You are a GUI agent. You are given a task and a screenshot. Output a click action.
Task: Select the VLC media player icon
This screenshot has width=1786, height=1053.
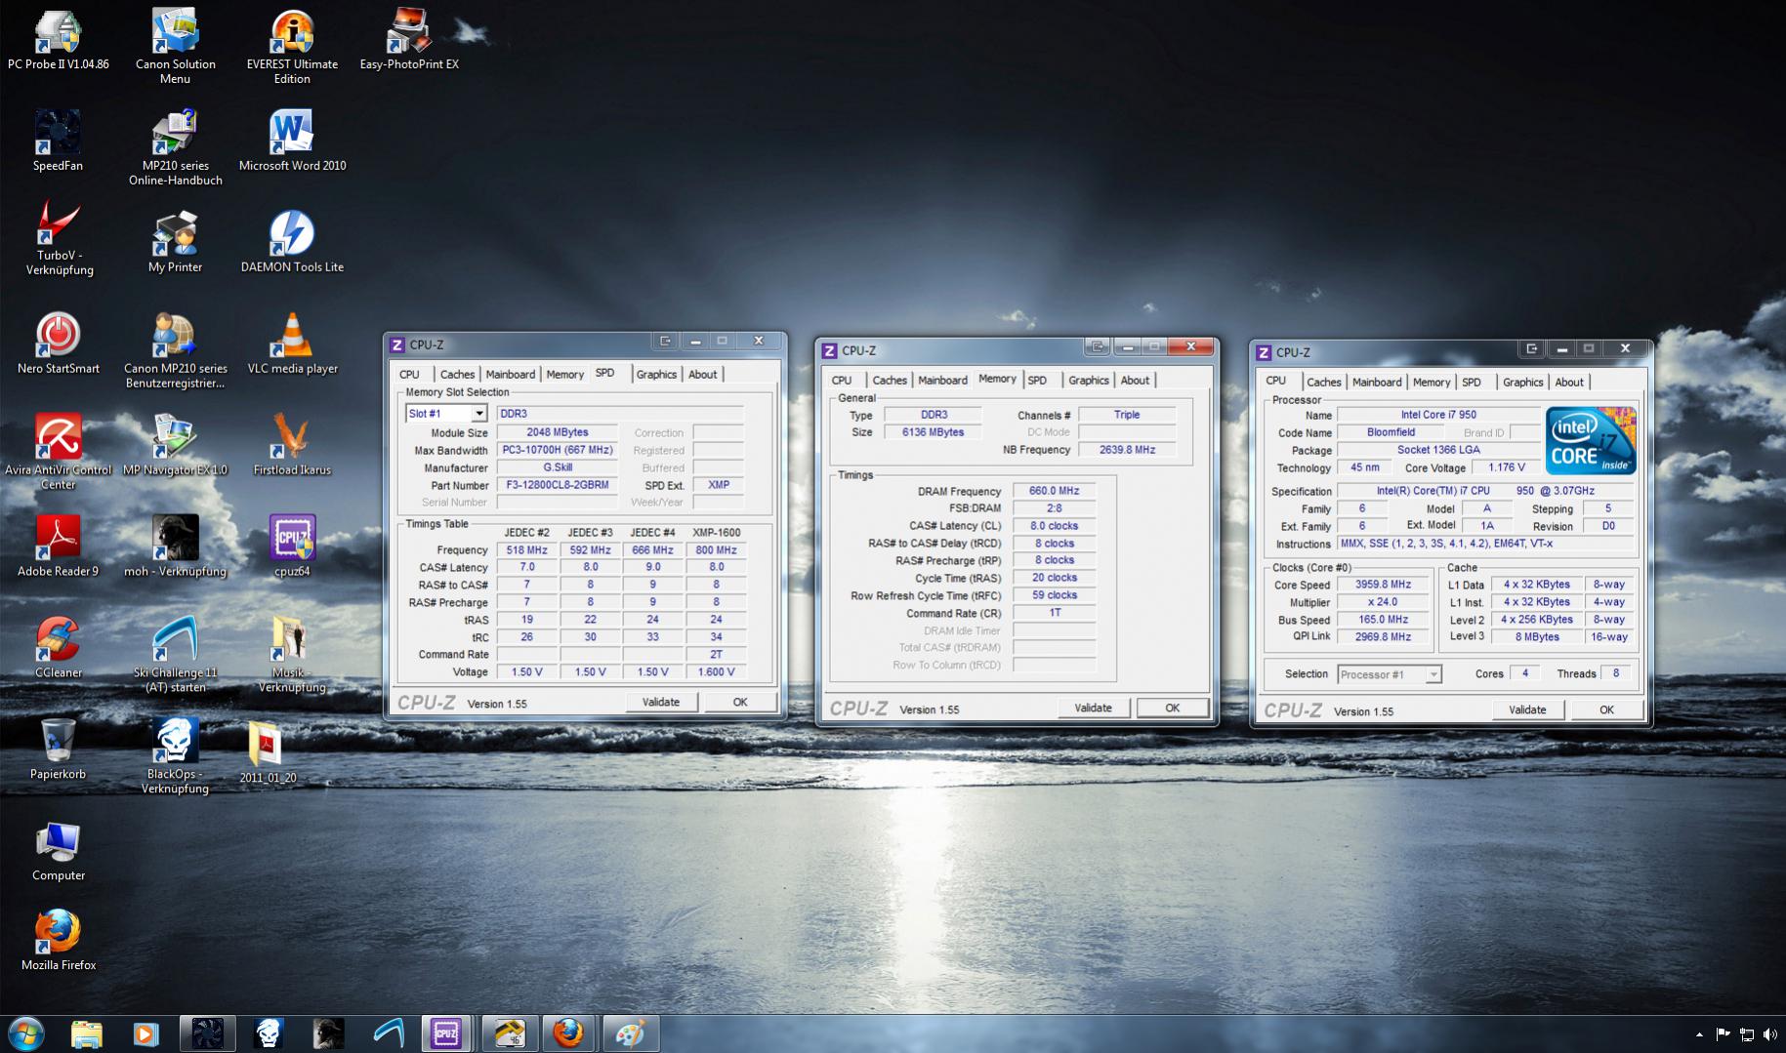click(292, 344)
